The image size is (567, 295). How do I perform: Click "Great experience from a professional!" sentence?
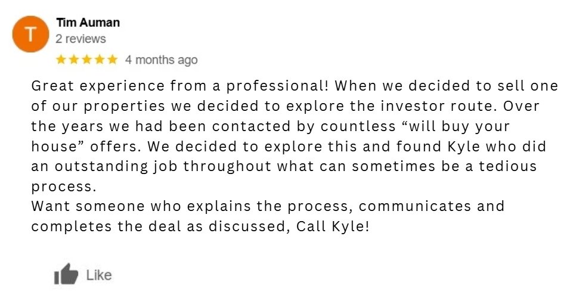click(x=179, y=86)
